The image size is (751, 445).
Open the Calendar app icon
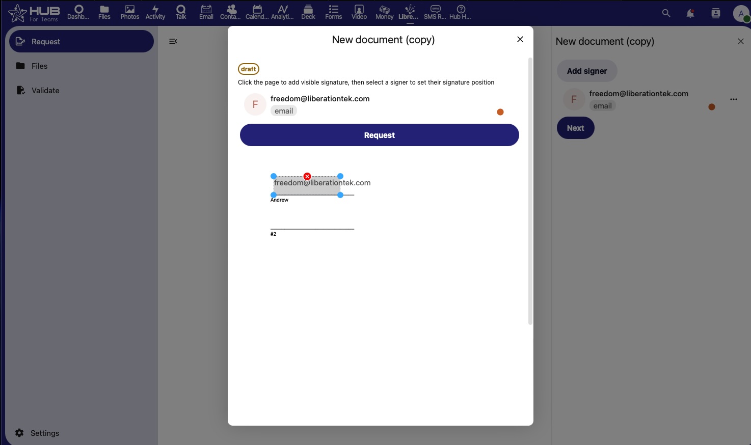tap(257, 12)
